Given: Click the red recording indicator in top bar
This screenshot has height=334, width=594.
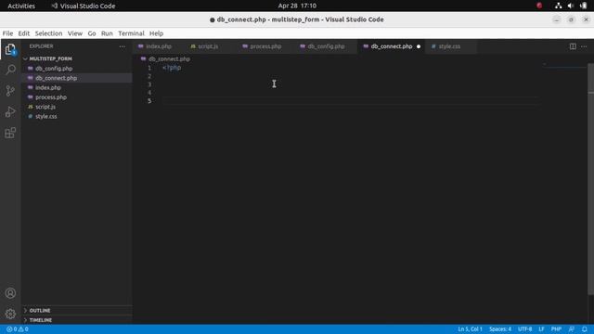Looking at the screenshot, I should [539, 6].
